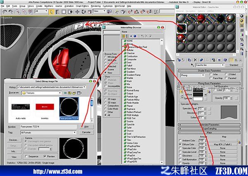Click the Unlink Selection tool

[x=24, y=12]
